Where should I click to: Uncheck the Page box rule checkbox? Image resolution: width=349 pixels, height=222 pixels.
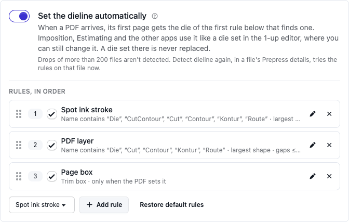[x=52, y=176]
